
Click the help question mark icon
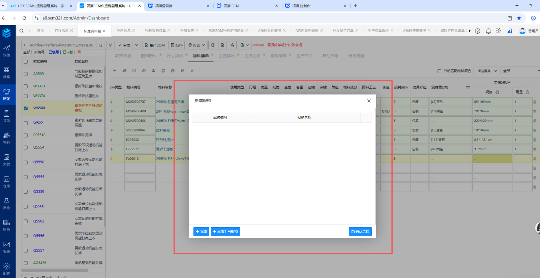(477, 31)
